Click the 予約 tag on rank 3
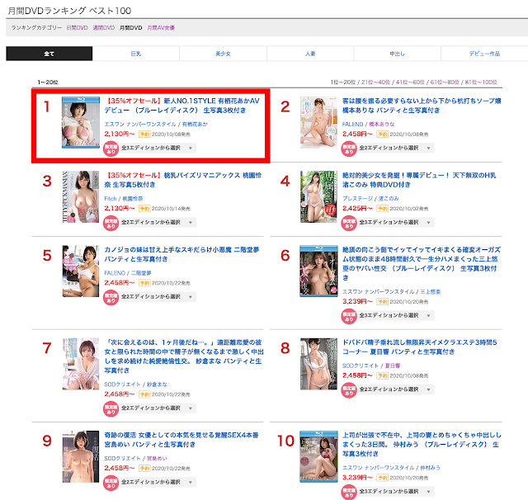This screenshot has width=528, height=500. (144, 209)
